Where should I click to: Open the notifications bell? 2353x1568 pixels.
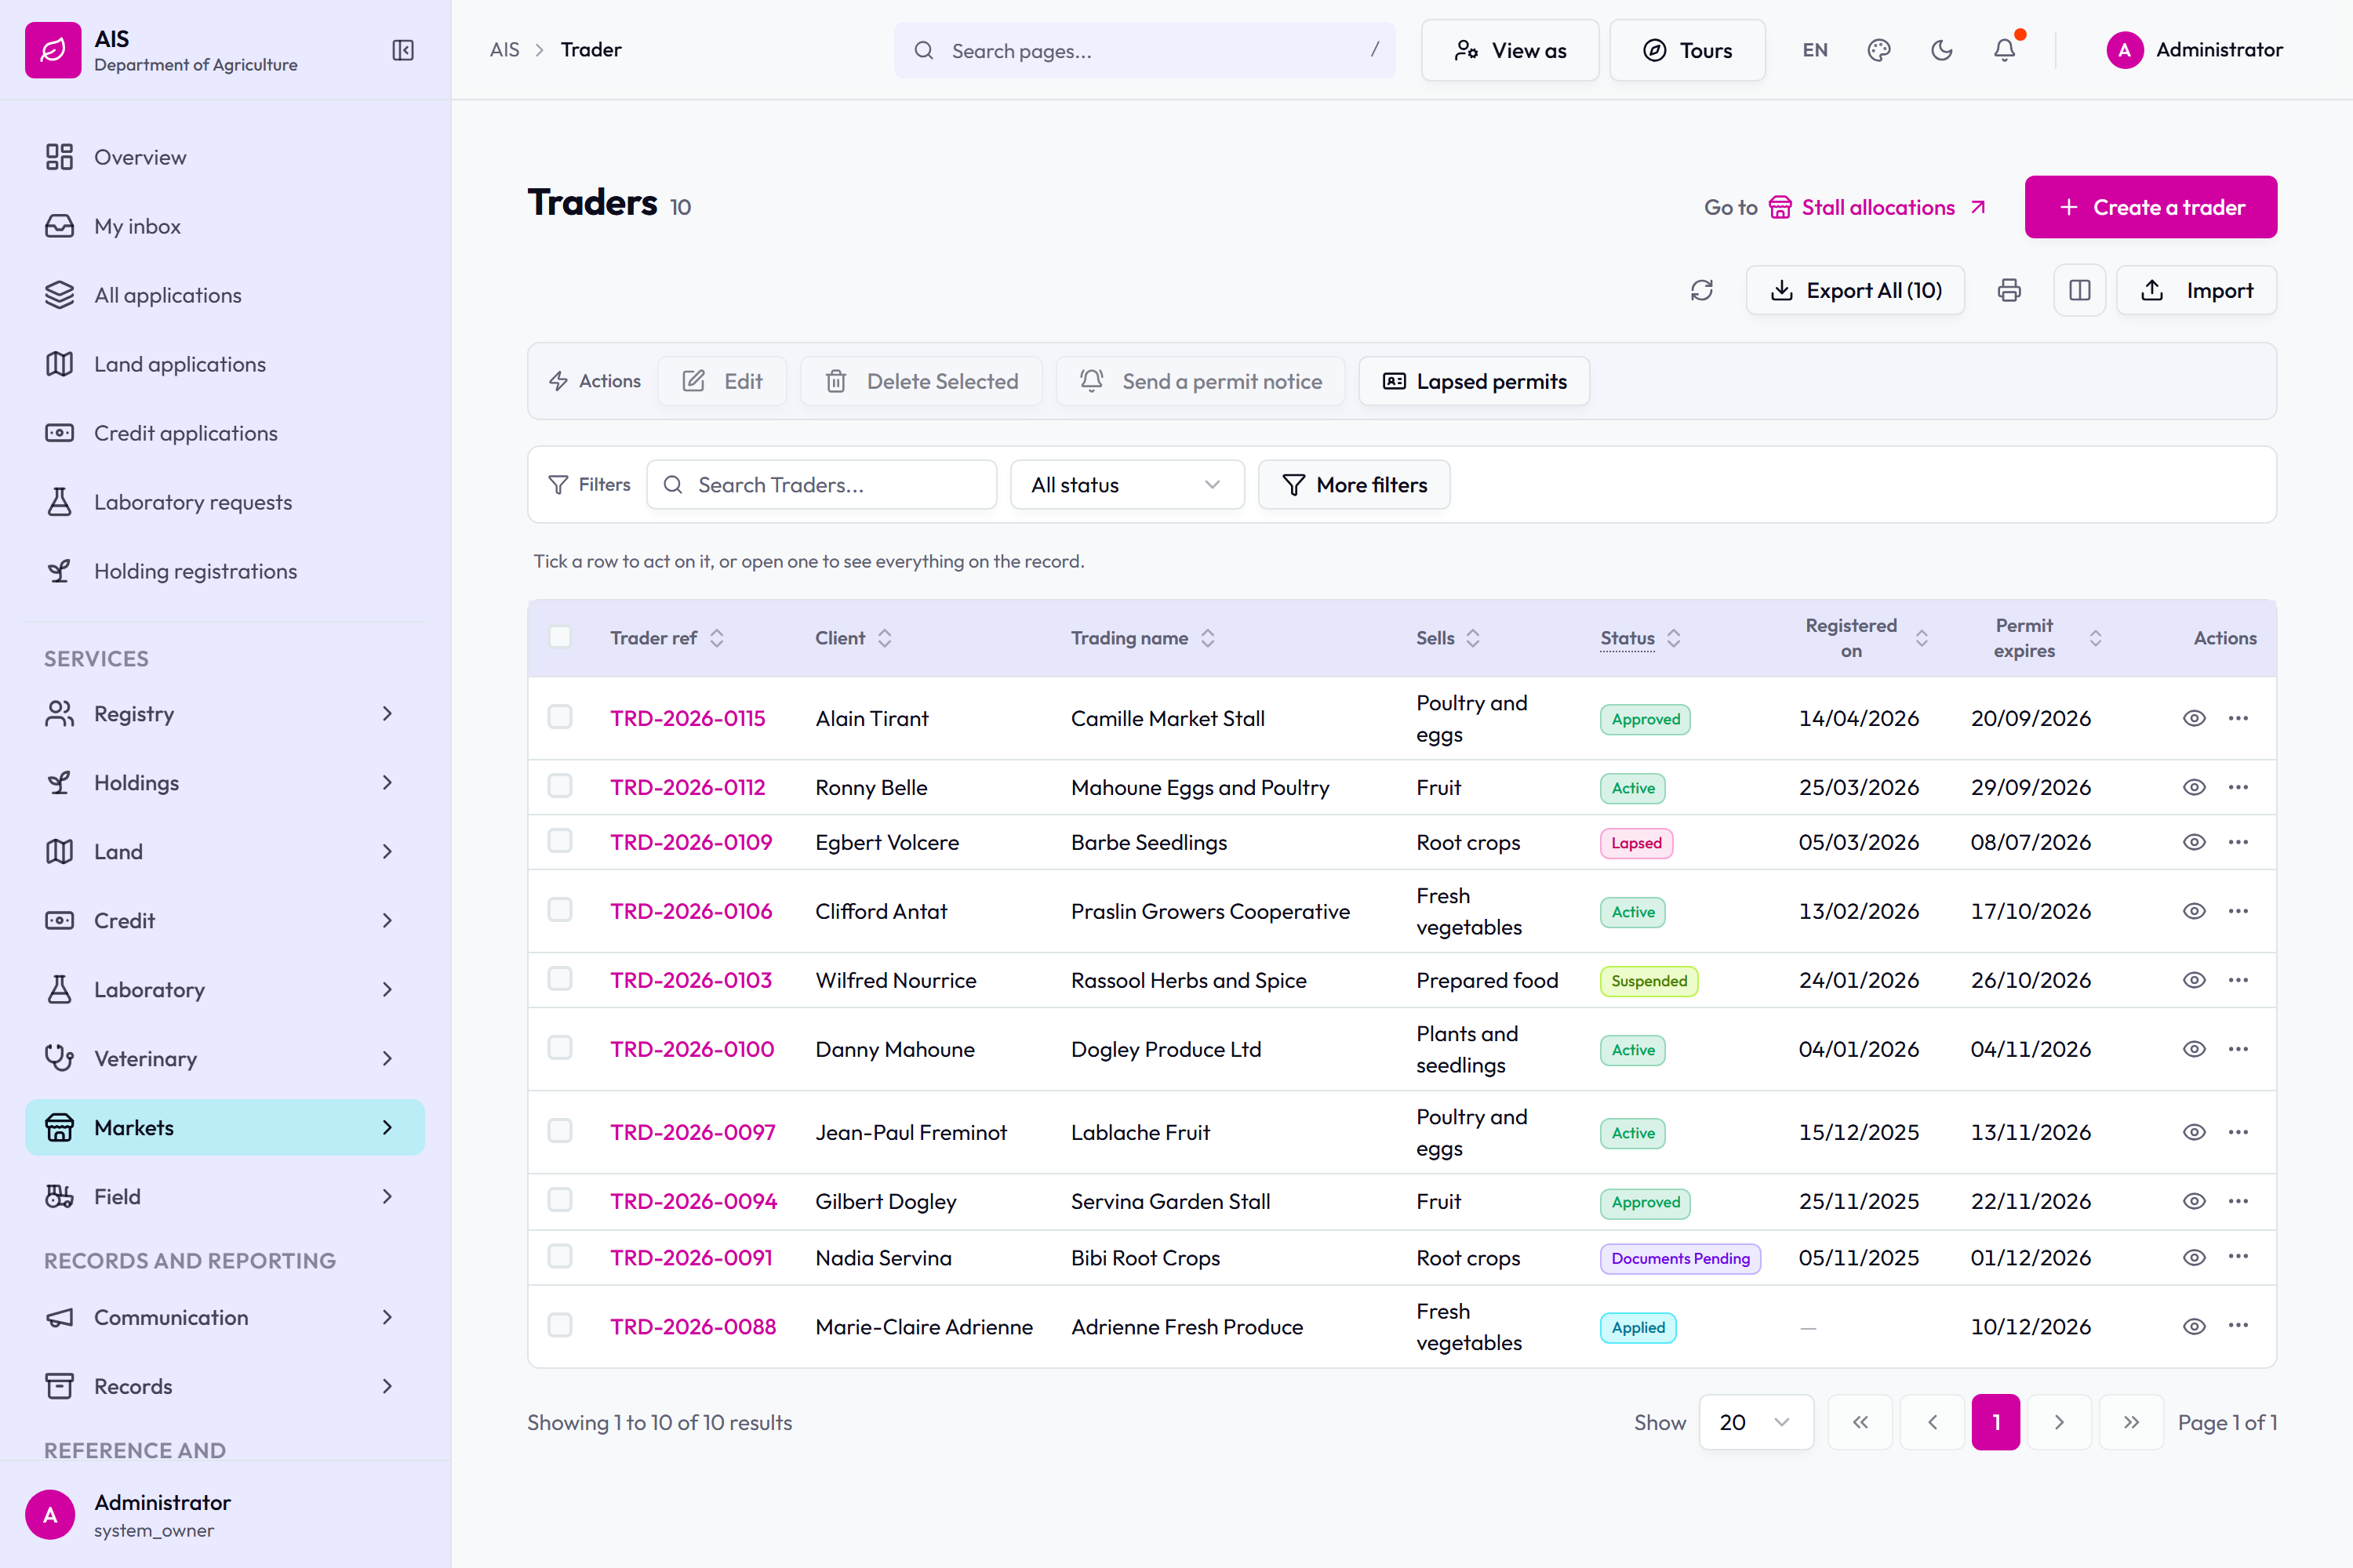pyautogui.click(x=2005, y=50)
